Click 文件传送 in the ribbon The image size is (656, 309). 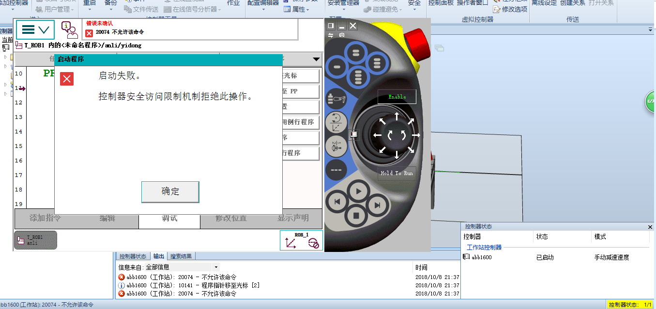pyautogui.click(x=141, y=9)
